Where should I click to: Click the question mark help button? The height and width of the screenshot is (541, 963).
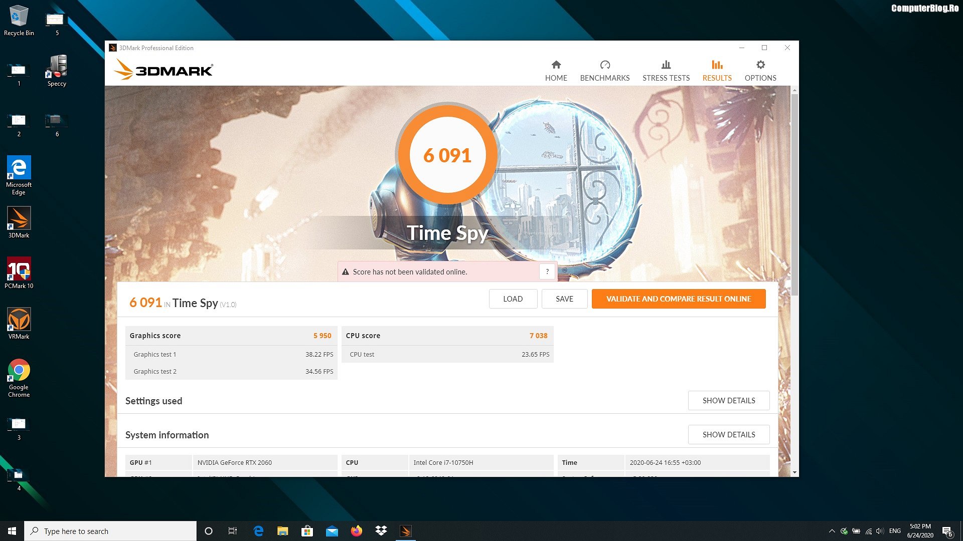click(547, 272)
